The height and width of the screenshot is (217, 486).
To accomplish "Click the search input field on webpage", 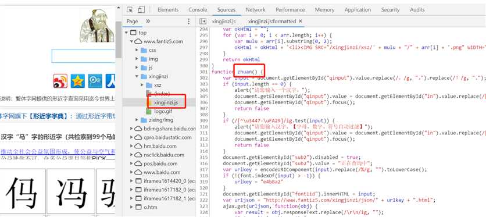I will 83,56.
